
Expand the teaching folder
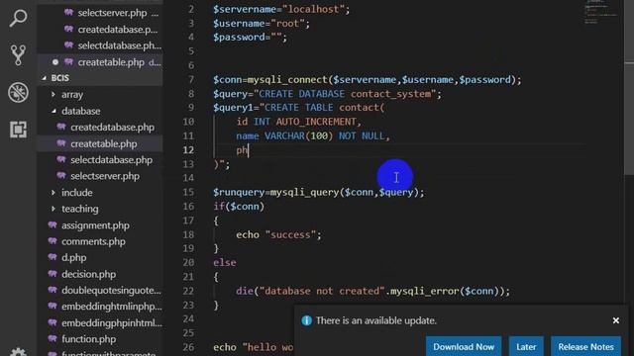pyautogui.click(x=53, y=209)
